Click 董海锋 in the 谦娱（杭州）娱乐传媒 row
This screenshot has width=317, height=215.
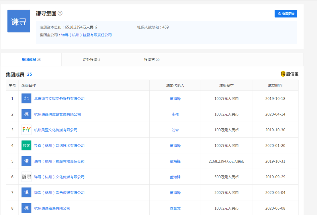(175, 193)
